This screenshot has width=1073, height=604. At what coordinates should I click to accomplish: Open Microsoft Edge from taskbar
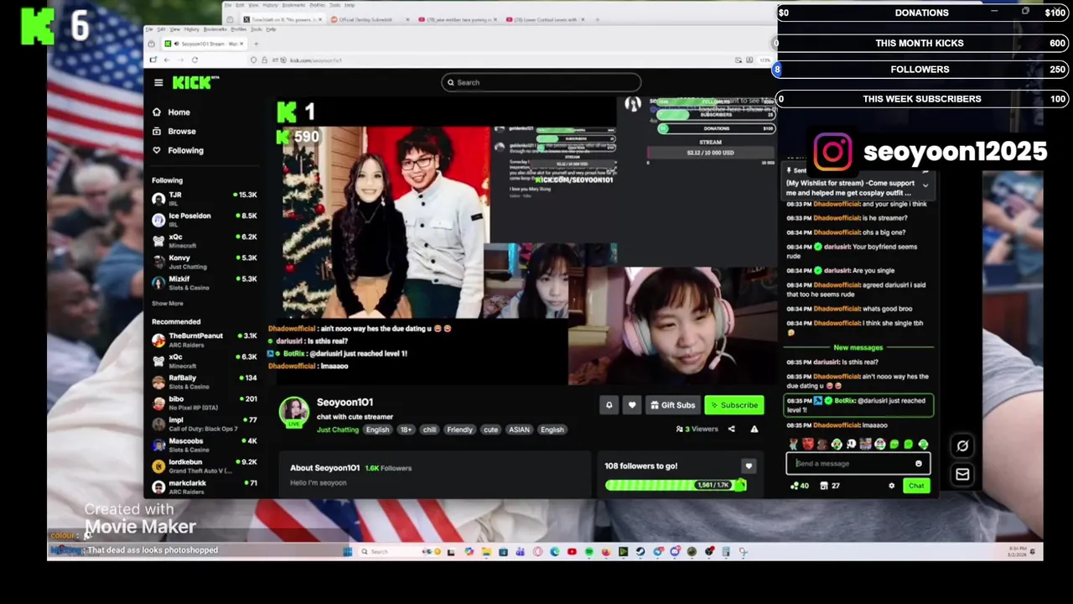554,552
